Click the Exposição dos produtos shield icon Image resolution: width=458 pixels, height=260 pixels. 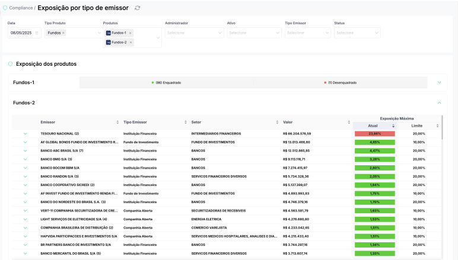tap(11, 64)
